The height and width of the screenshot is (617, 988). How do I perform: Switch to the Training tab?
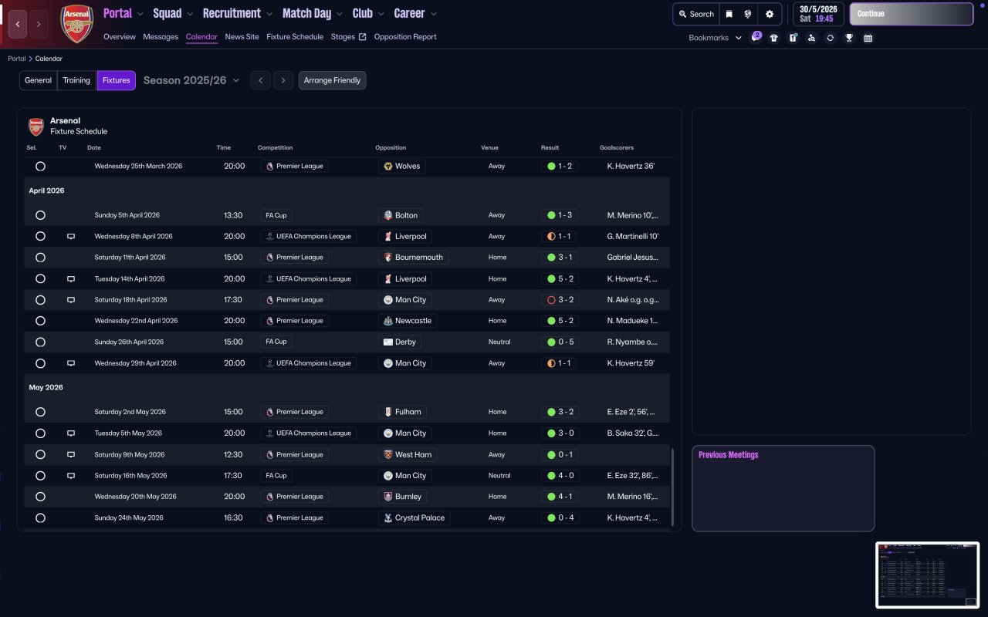coord(76,80)
